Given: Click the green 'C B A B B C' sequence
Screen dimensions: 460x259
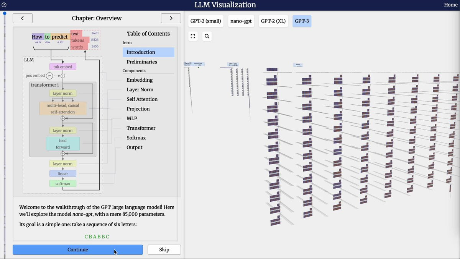Looking at the screenshot, I should 97,237.
